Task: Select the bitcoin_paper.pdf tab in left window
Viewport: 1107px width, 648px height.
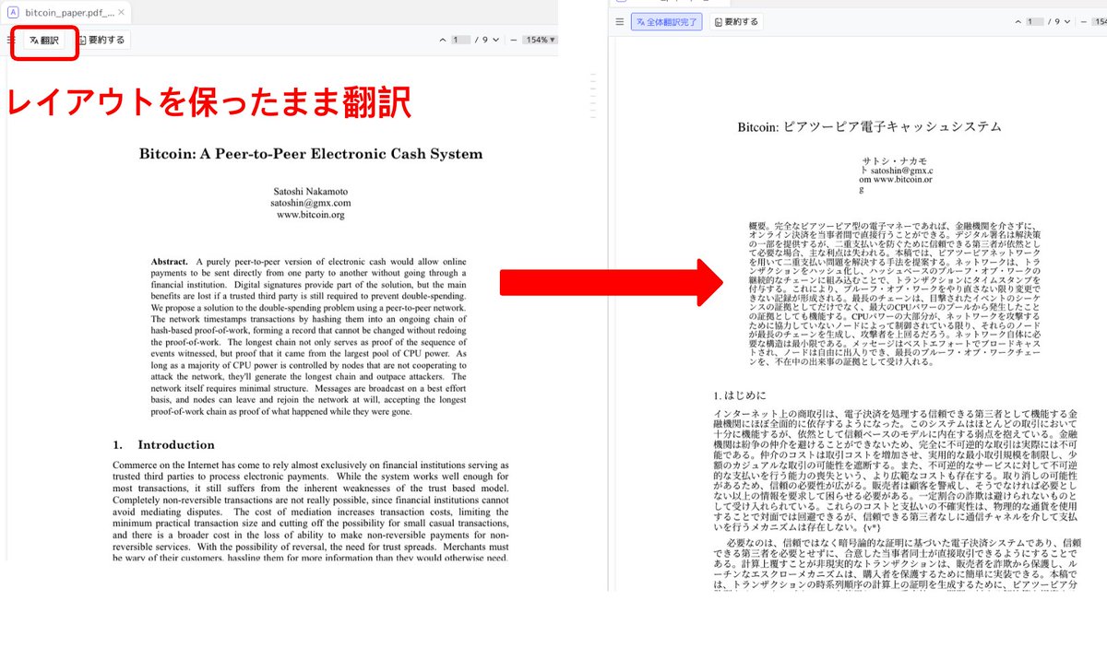Action: (66, 12)
